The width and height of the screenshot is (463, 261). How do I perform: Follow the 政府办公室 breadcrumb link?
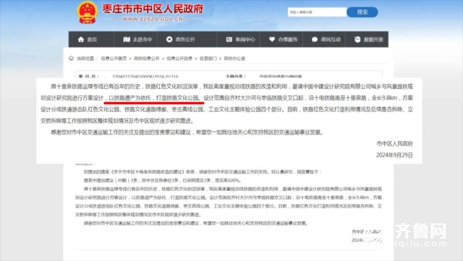[x=234, y=58]
